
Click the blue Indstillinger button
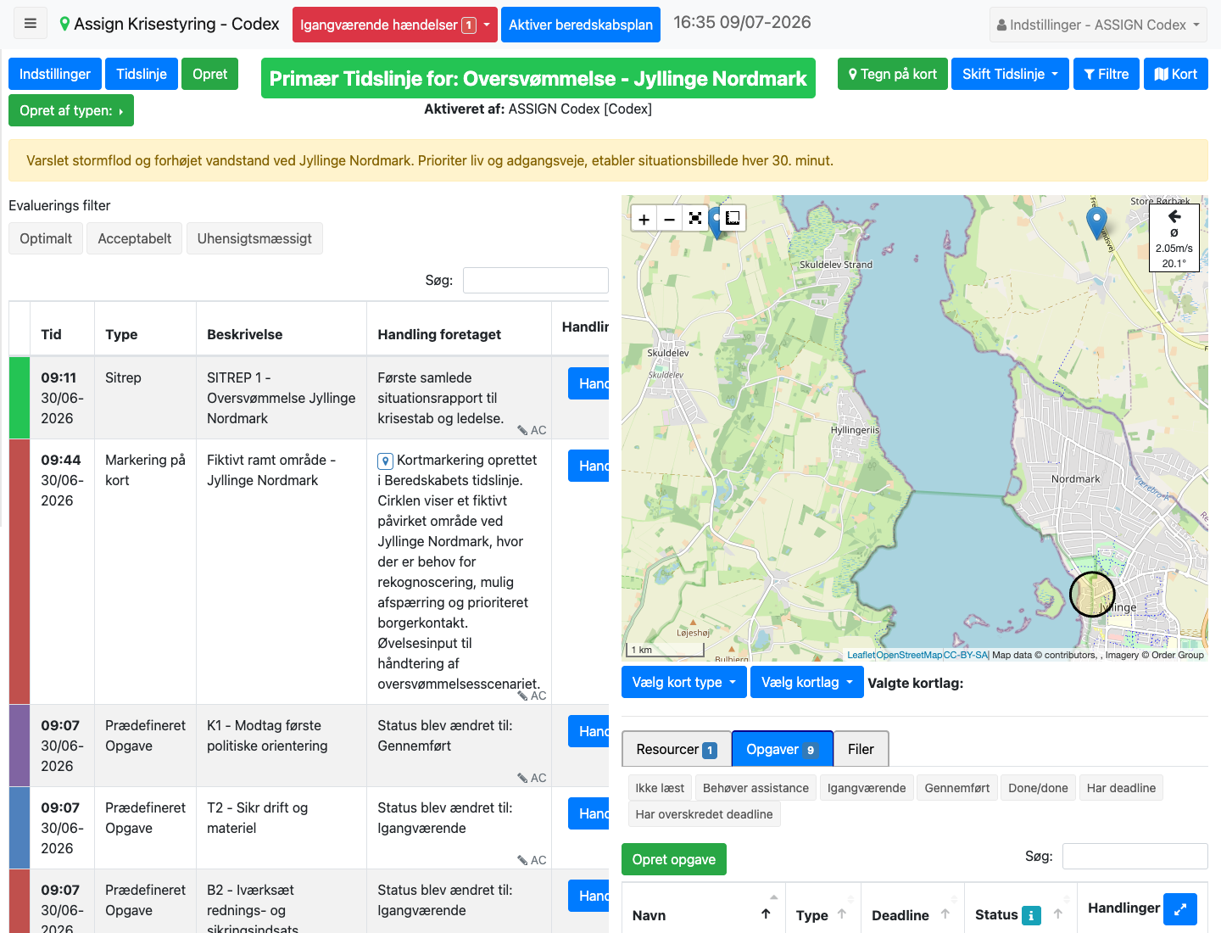(55, 74)
